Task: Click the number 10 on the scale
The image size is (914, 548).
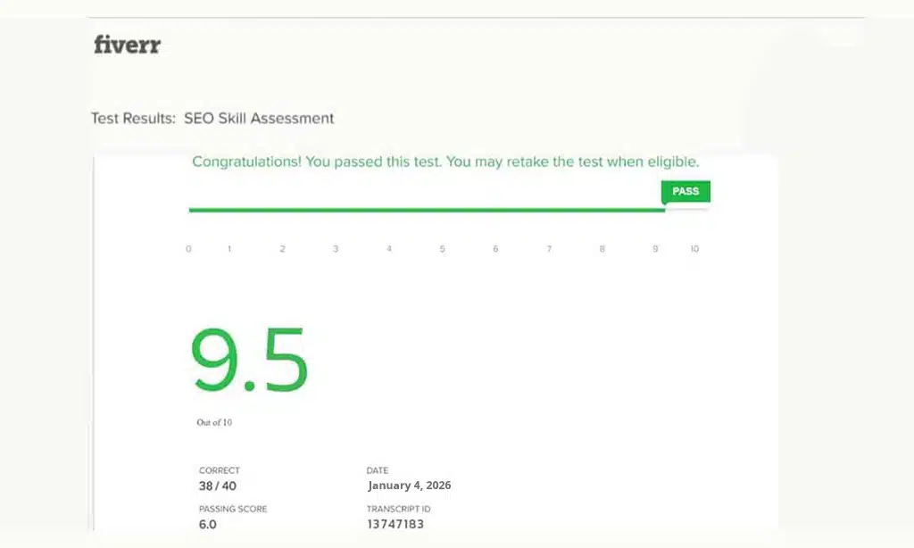Action: [694, 249]
